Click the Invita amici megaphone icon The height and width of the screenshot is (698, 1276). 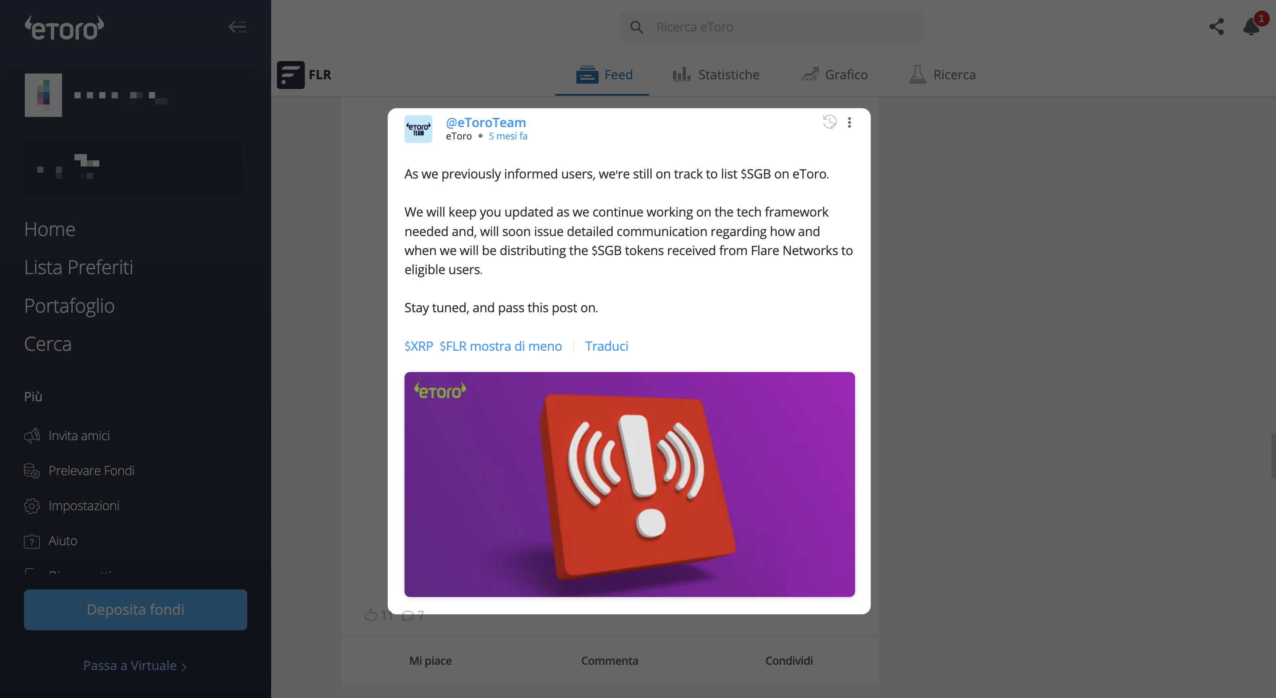(32, 436)
